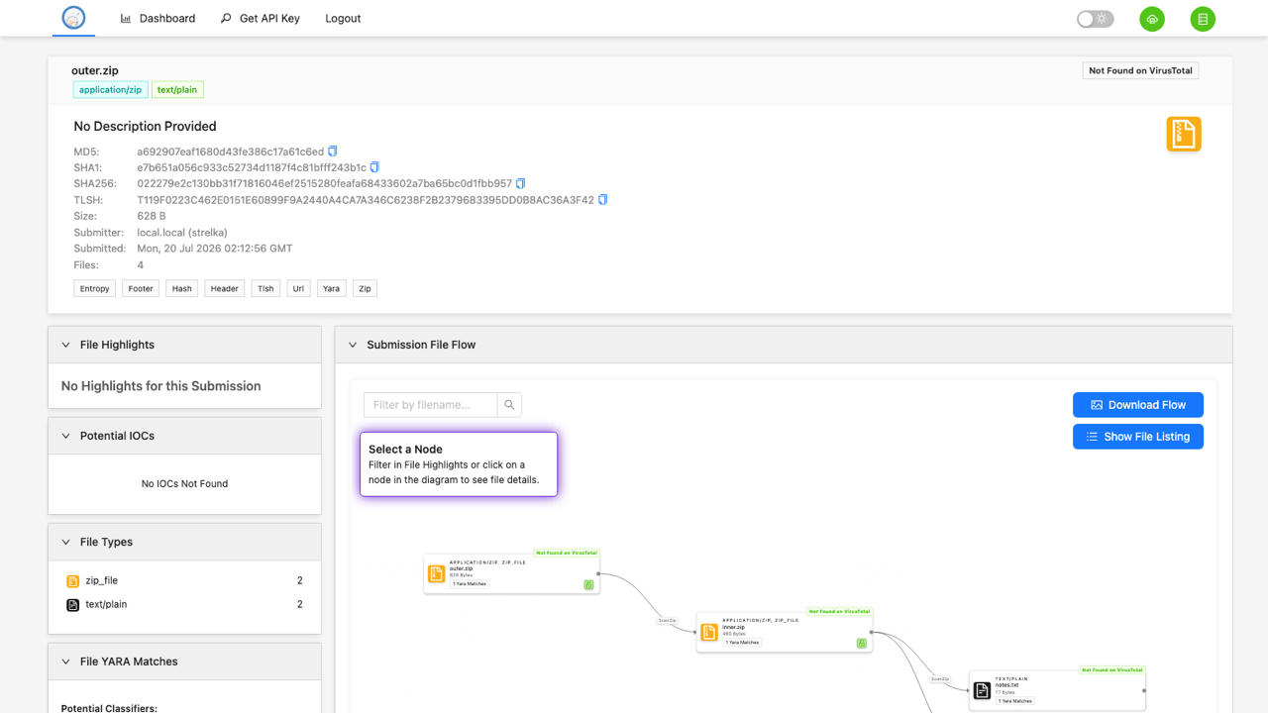Click the black file icon on notes.txt node

(x=982, y=690)
